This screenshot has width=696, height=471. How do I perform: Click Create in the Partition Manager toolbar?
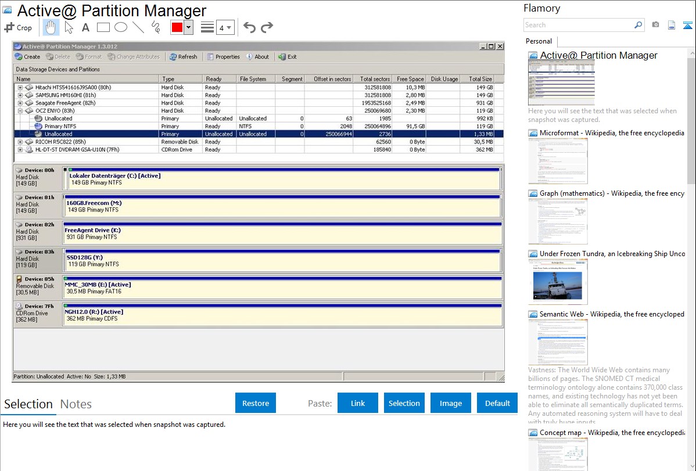pyautogui.click(x=27, y=57)
